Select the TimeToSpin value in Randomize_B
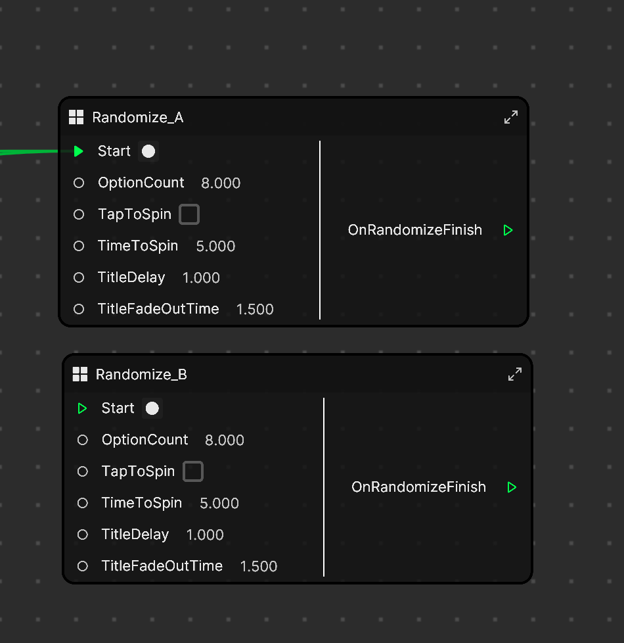This screenshot has height=643, width=624. pyautogui.click(x=219, y=503)
